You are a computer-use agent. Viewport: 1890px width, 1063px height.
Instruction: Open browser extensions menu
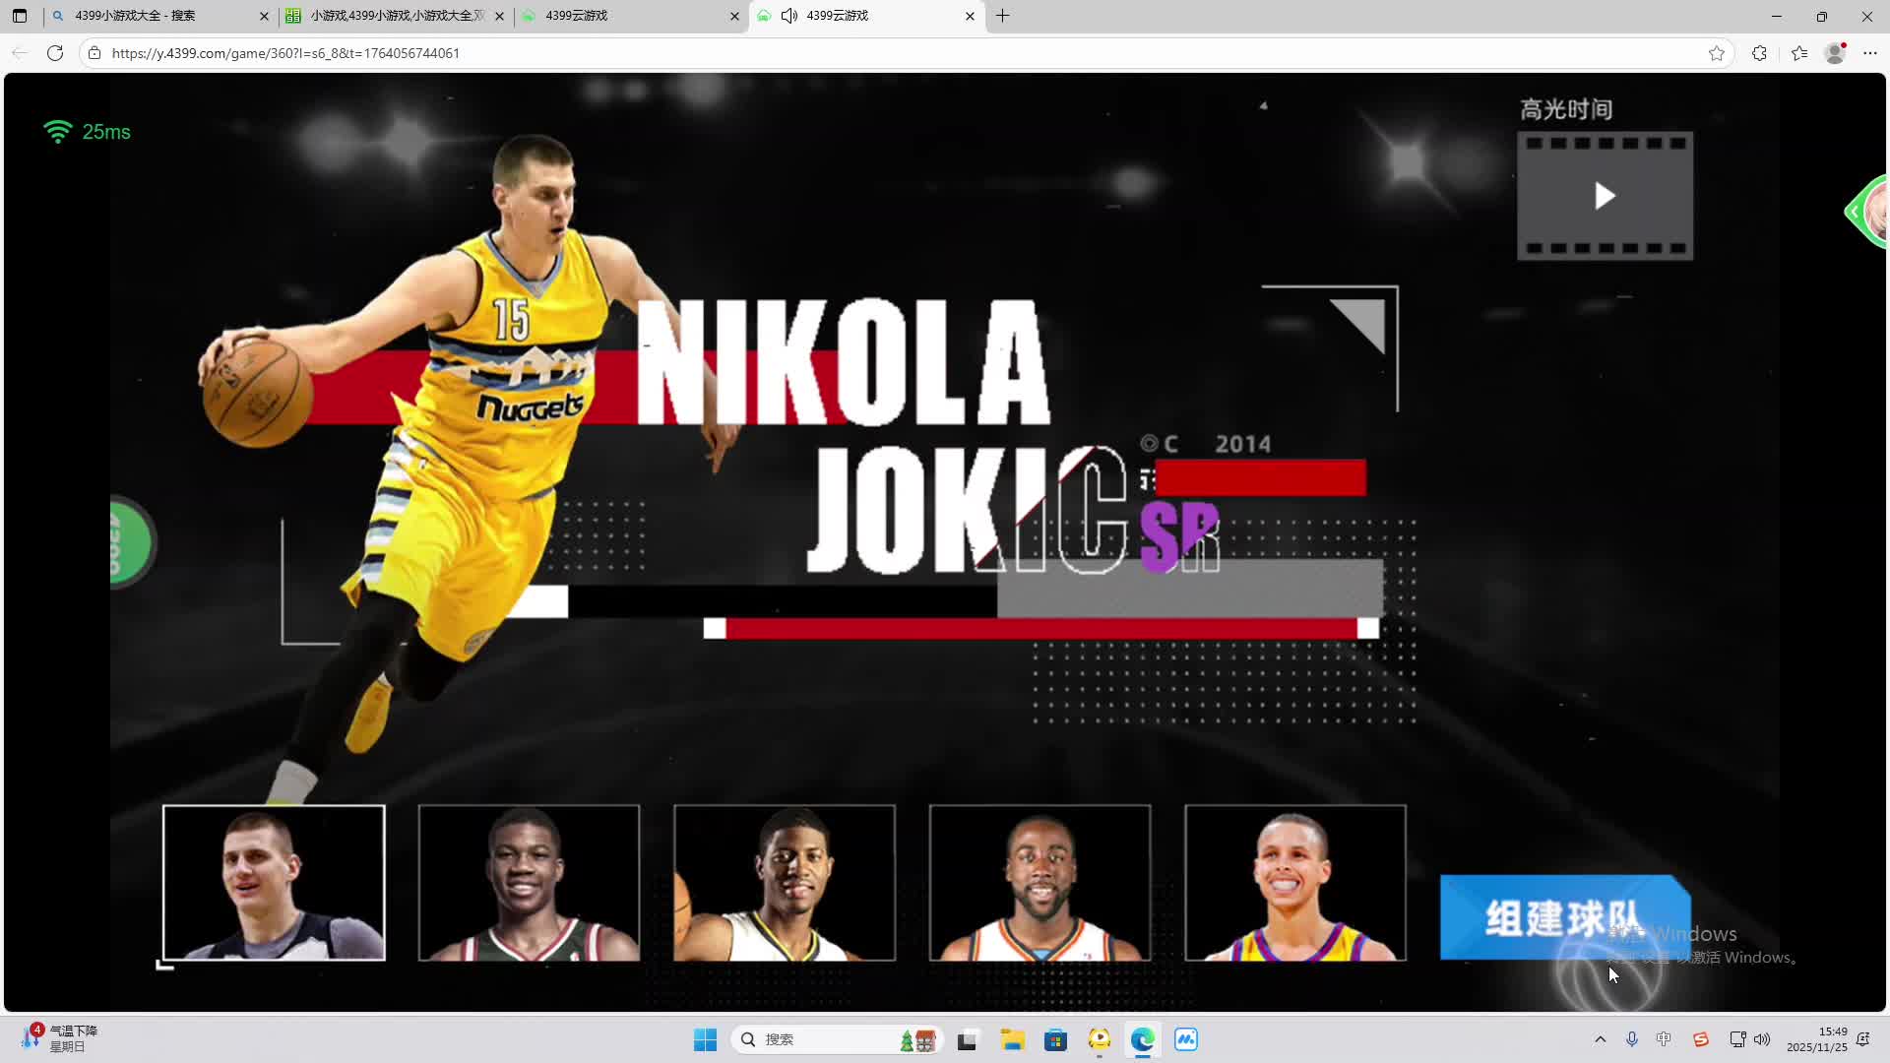click(1759, 53)
